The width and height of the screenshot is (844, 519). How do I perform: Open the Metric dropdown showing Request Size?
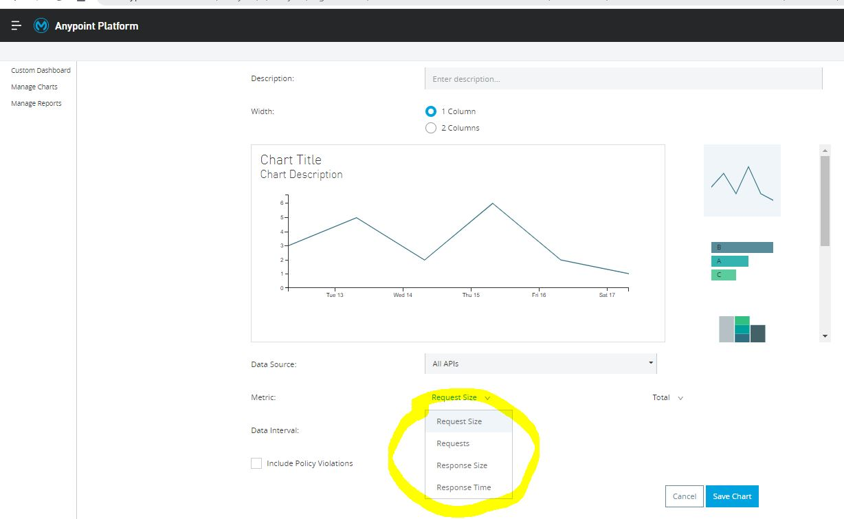[x=459, y=397]
